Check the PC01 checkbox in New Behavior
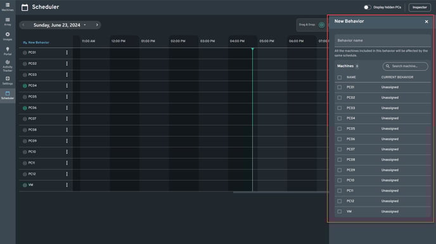The height and width of the screenshot is (244, 436). pyautogui.click(x=340, y=87)
